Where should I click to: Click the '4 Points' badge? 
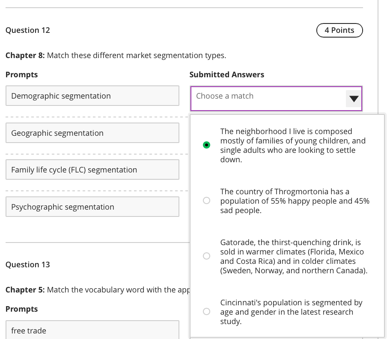coord(339,30)
